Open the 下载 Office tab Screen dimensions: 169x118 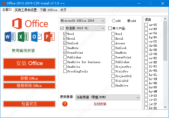coord(48,10)
